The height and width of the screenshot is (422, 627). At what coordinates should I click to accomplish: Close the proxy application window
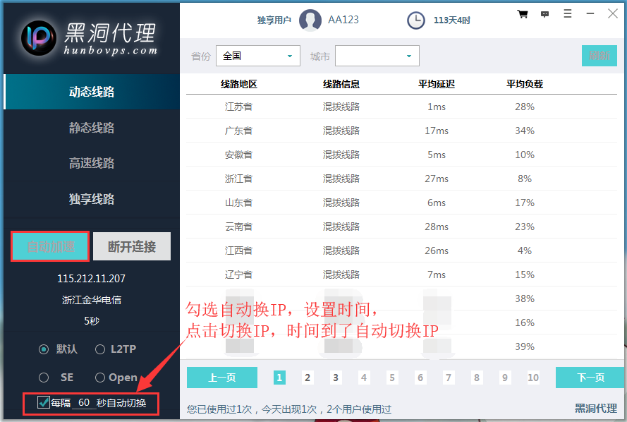[x=612, y=13]
